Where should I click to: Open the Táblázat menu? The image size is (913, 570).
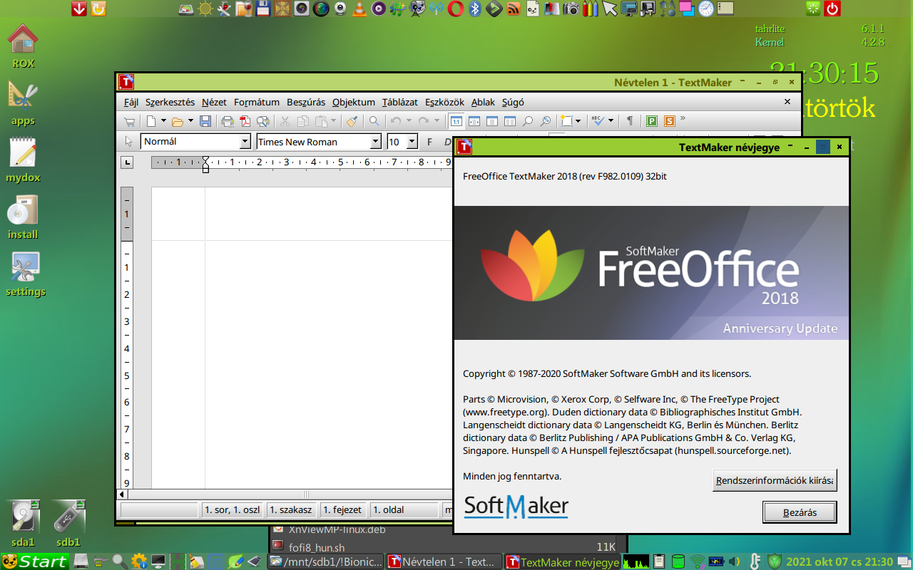coord(399,102)
